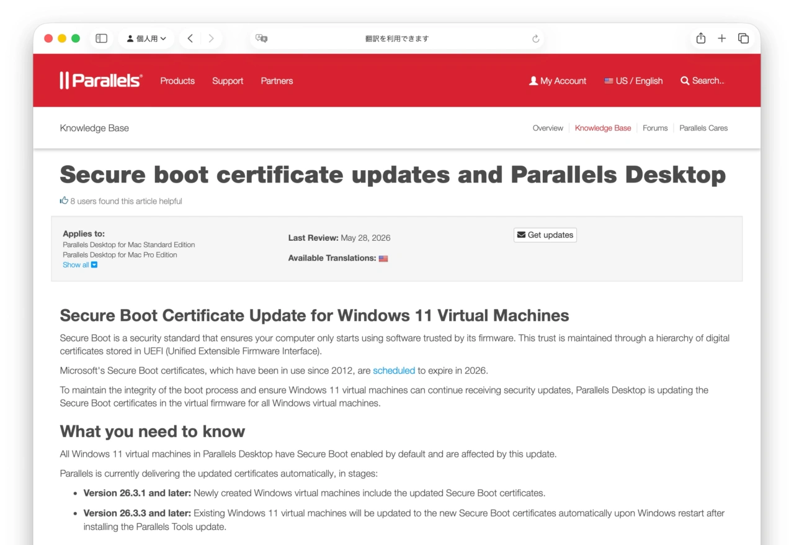Open the 個人用 profile dropdown
Viewport: 794px width, 545px height.
(146, 38)
